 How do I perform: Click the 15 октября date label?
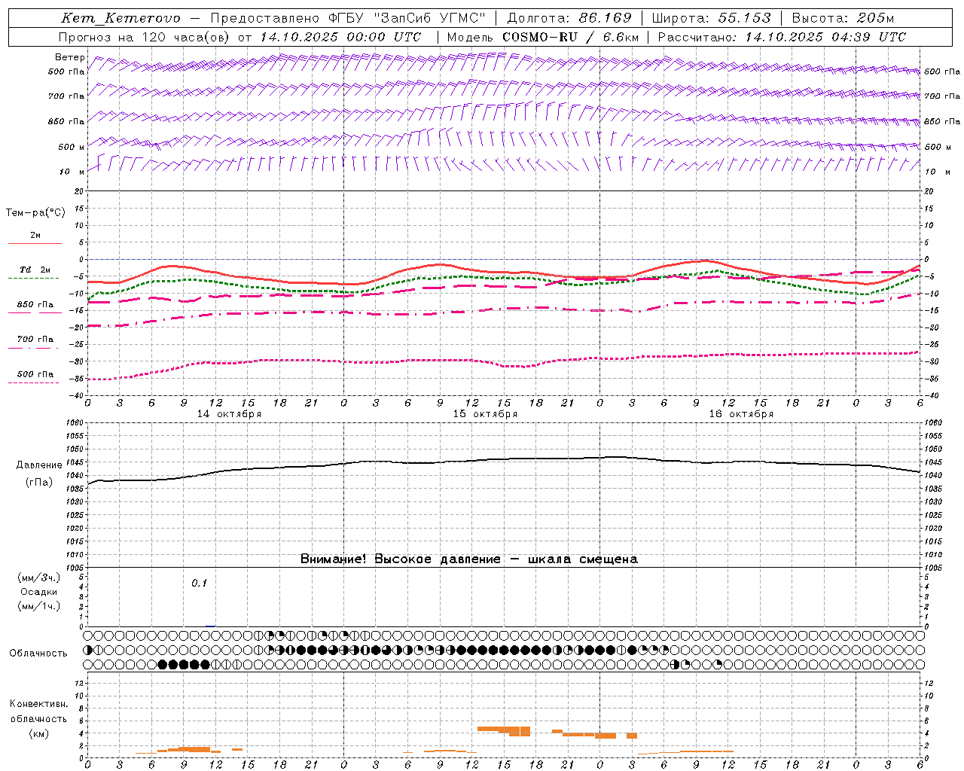[x=485, y=414]
